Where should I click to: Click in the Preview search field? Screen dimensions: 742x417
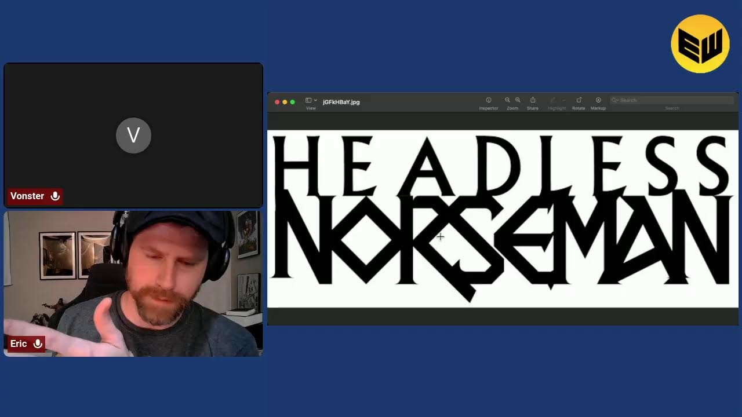pos(672,100)
